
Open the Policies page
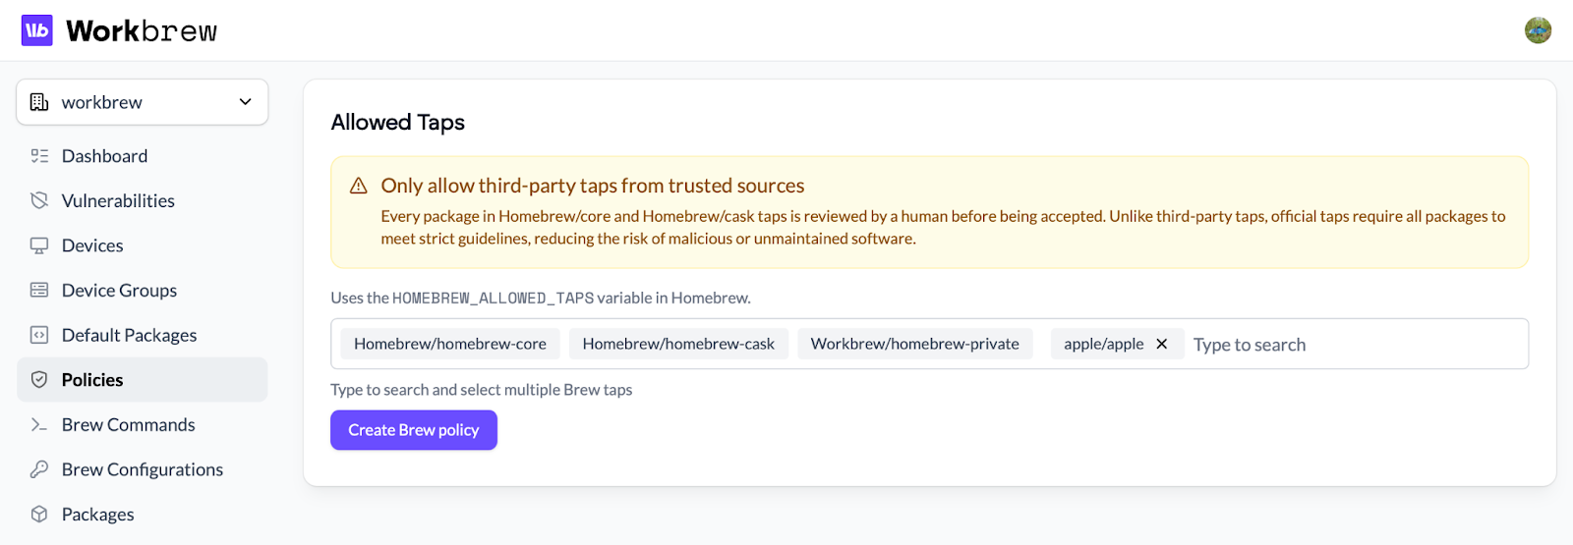(92, 380)
